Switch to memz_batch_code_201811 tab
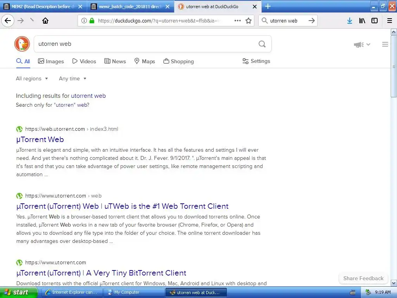This screenshot has width=397, height=298. pos(131,7)
